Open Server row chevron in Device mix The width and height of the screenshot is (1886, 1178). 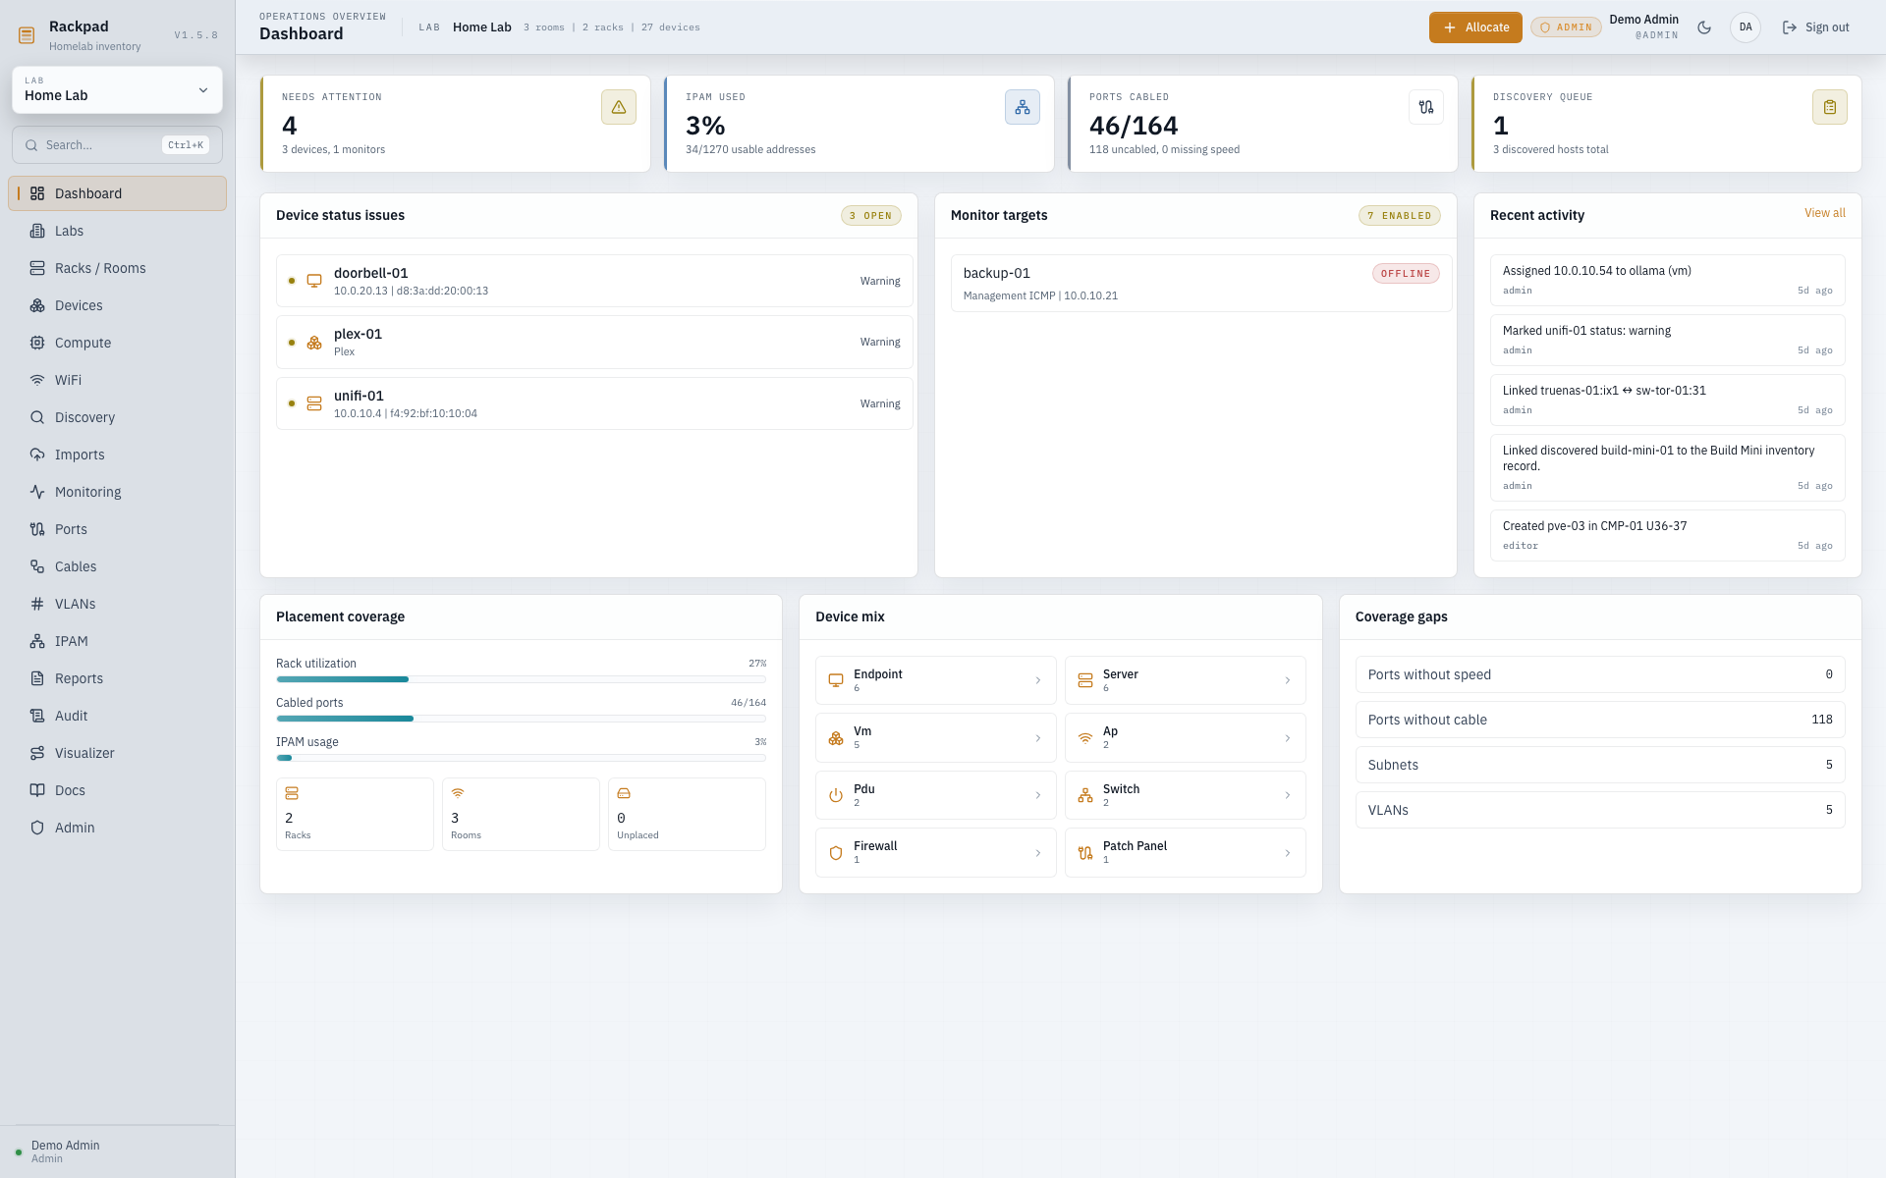[1288, 680]
